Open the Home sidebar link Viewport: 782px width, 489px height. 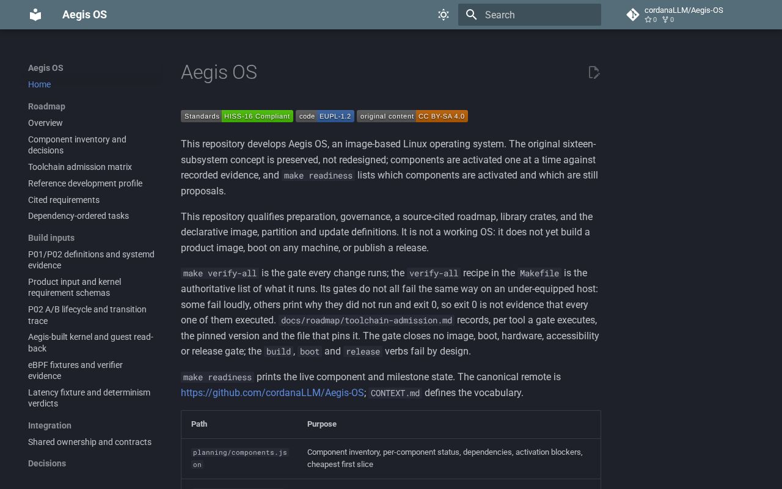[39, 84]
